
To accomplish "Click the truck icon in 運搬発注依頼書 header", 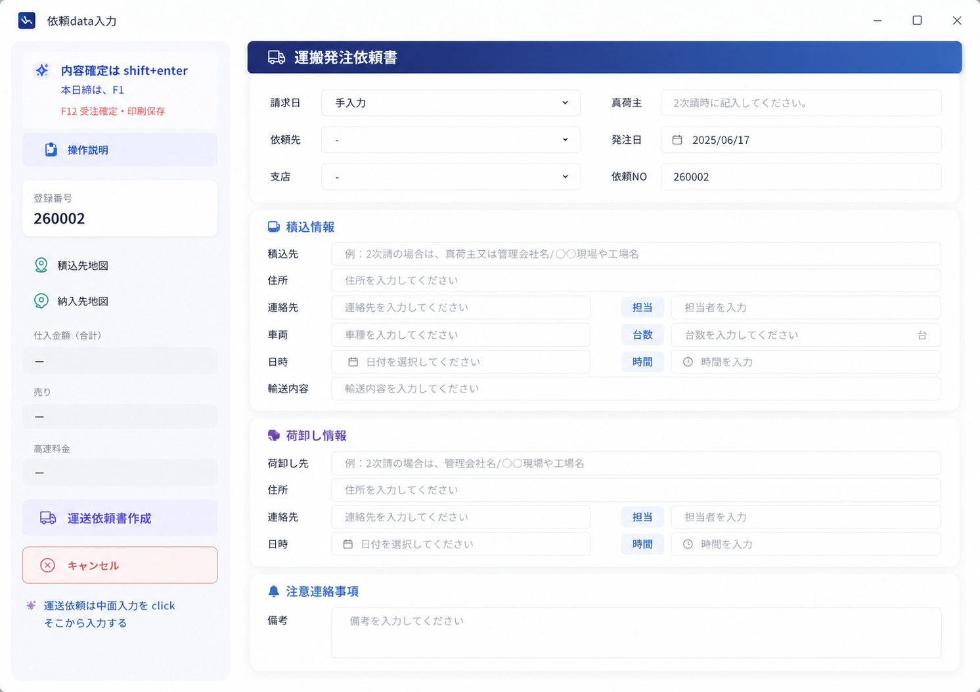I will pyautogui.click(x=277, y=58).
